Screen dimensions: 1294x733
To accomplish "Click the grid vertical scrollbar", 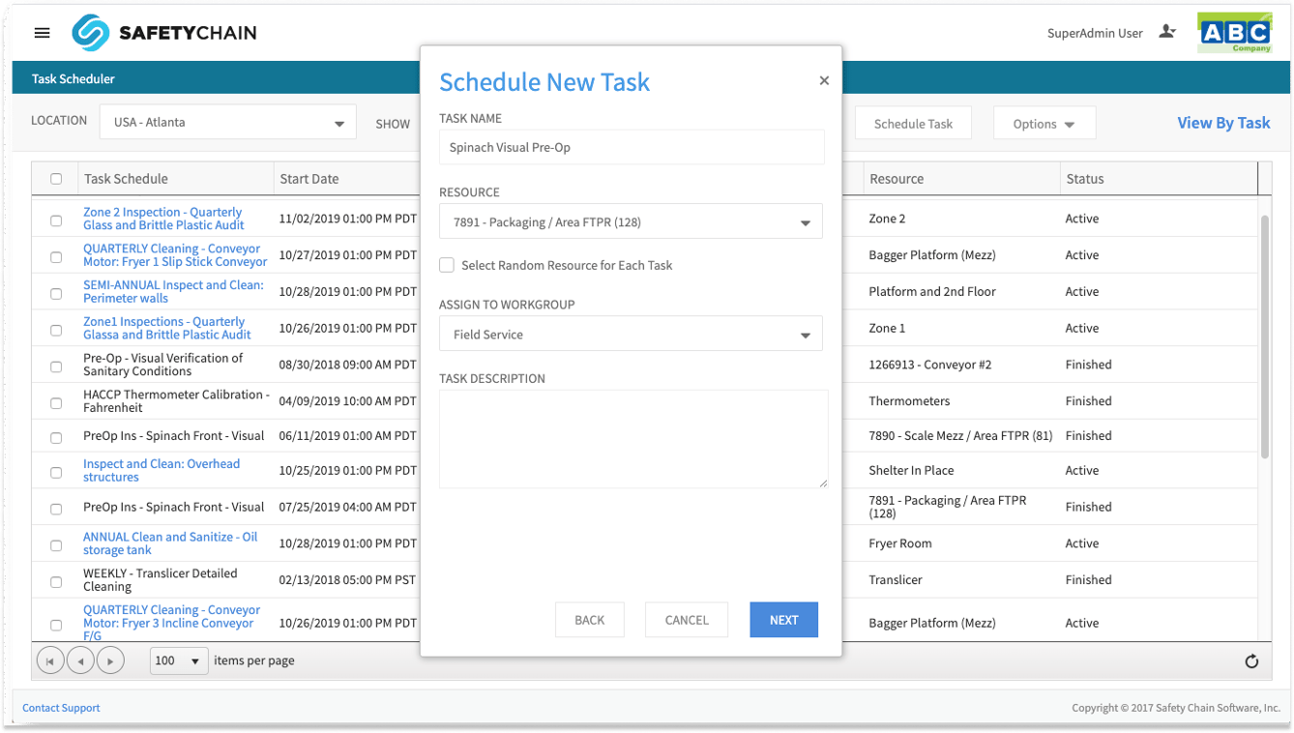I will (1266, 336).
